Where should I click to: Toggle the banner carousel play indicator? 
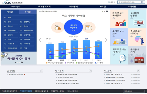click(22, 62)
